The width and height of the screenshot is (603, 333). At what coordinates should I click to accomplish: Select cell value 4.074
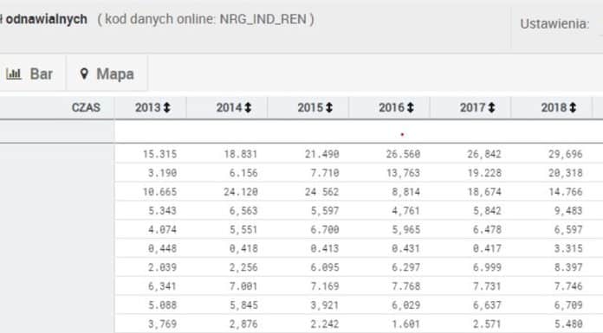click(163, 229)
